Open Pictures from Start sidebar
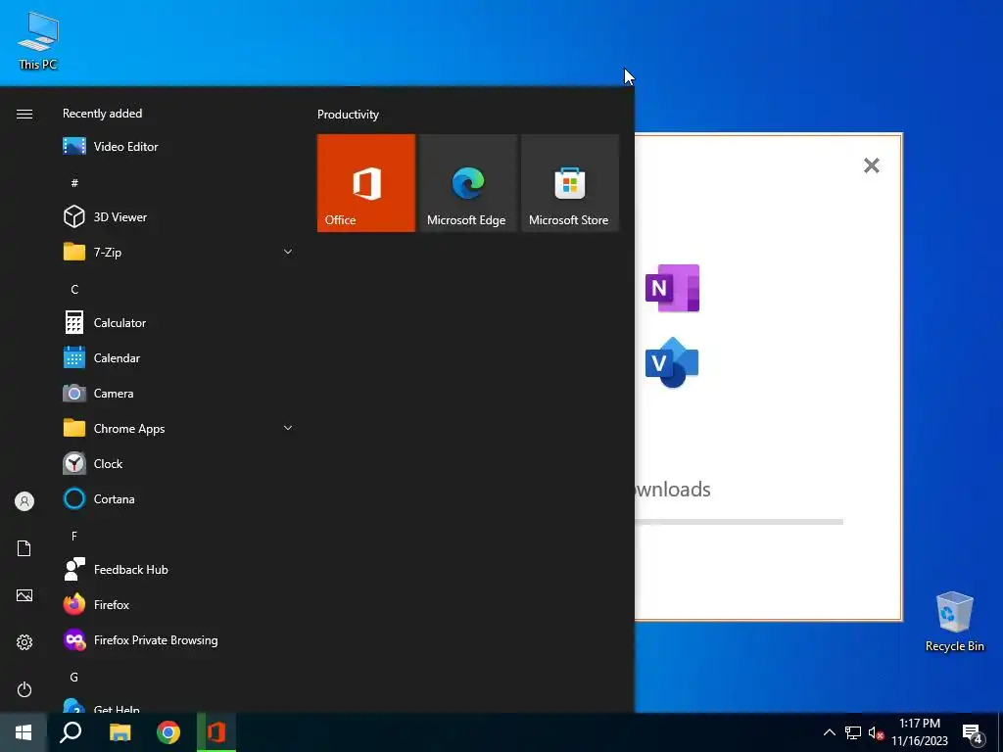 point(24,595)
